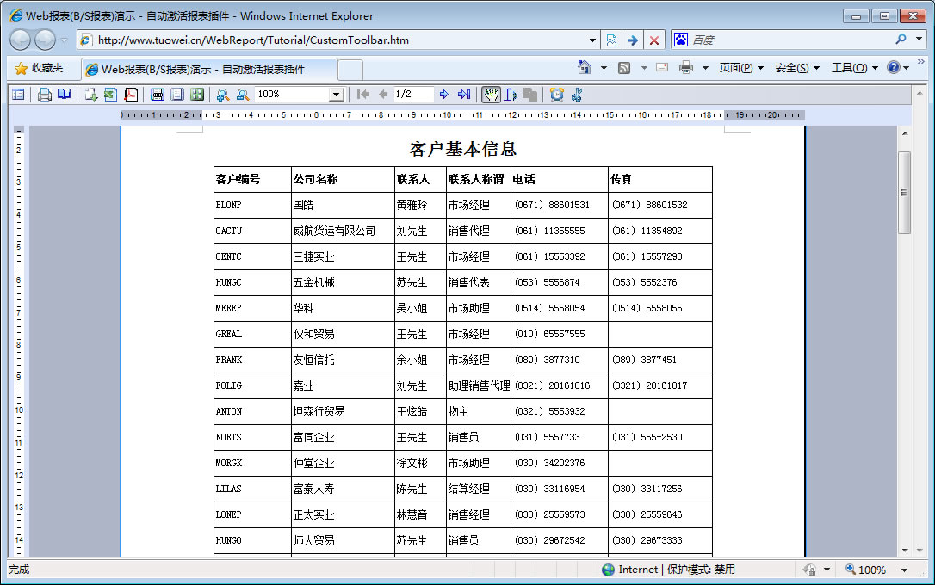The height and width of the screenshot is (585, 935).
Task: Click the IE home icon
Action: pyautogui.click(x=585, y=68)
